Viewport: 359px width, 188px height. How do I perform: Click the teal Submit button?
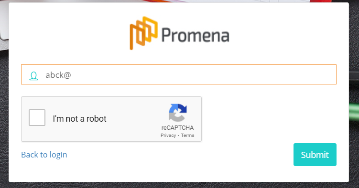click(315, 155)
